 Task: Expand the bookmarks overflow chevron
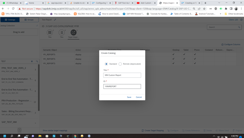tap(220, 14)
